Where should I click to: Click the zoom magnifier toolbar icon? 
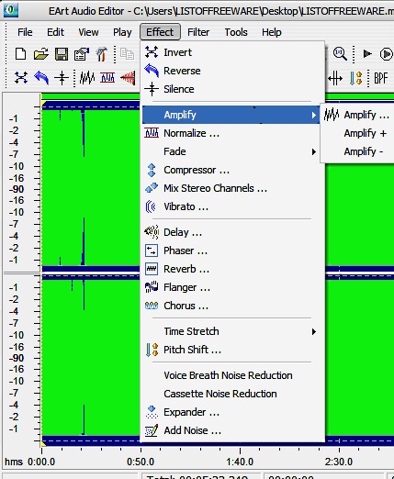coord(340,54)
